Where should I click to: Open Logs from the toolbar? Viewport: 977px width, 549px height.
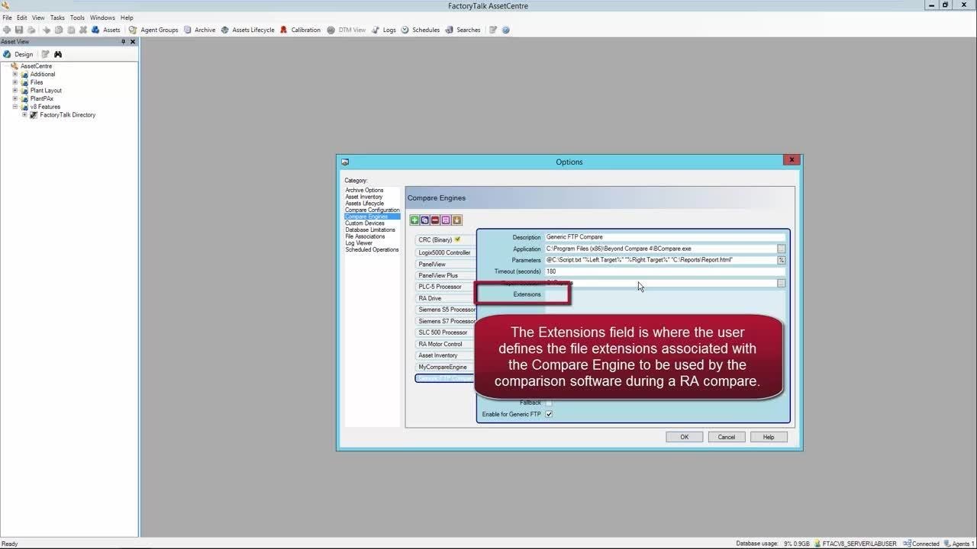[383, 30]
